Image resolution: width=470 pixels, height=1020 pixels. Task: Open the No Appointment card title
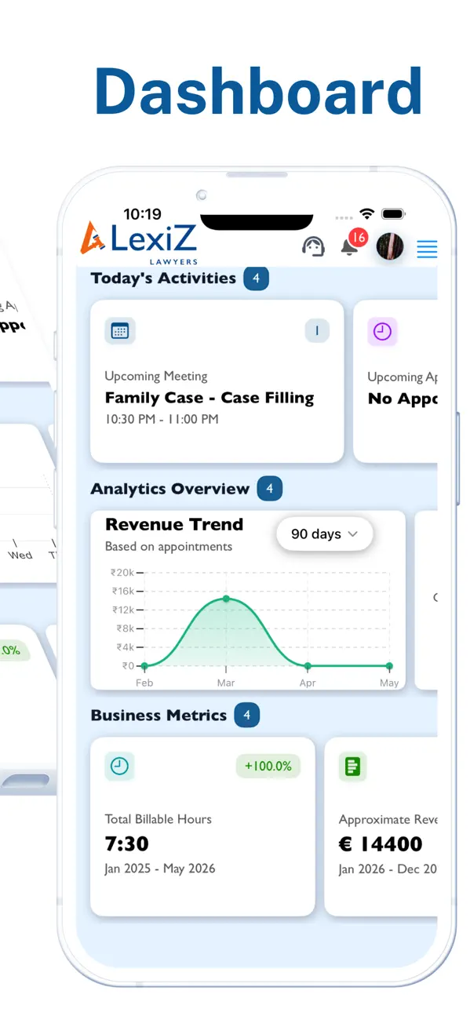coord(403,399)
